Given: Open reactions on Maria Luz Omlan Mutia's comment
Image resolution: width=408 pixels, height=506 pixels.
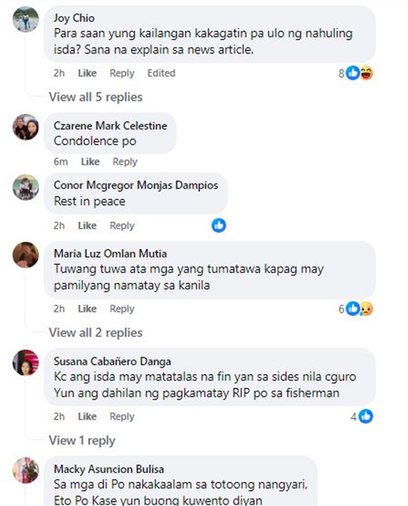Looking at the screenshot, I should pyautogui.click(x=356, y=309).
